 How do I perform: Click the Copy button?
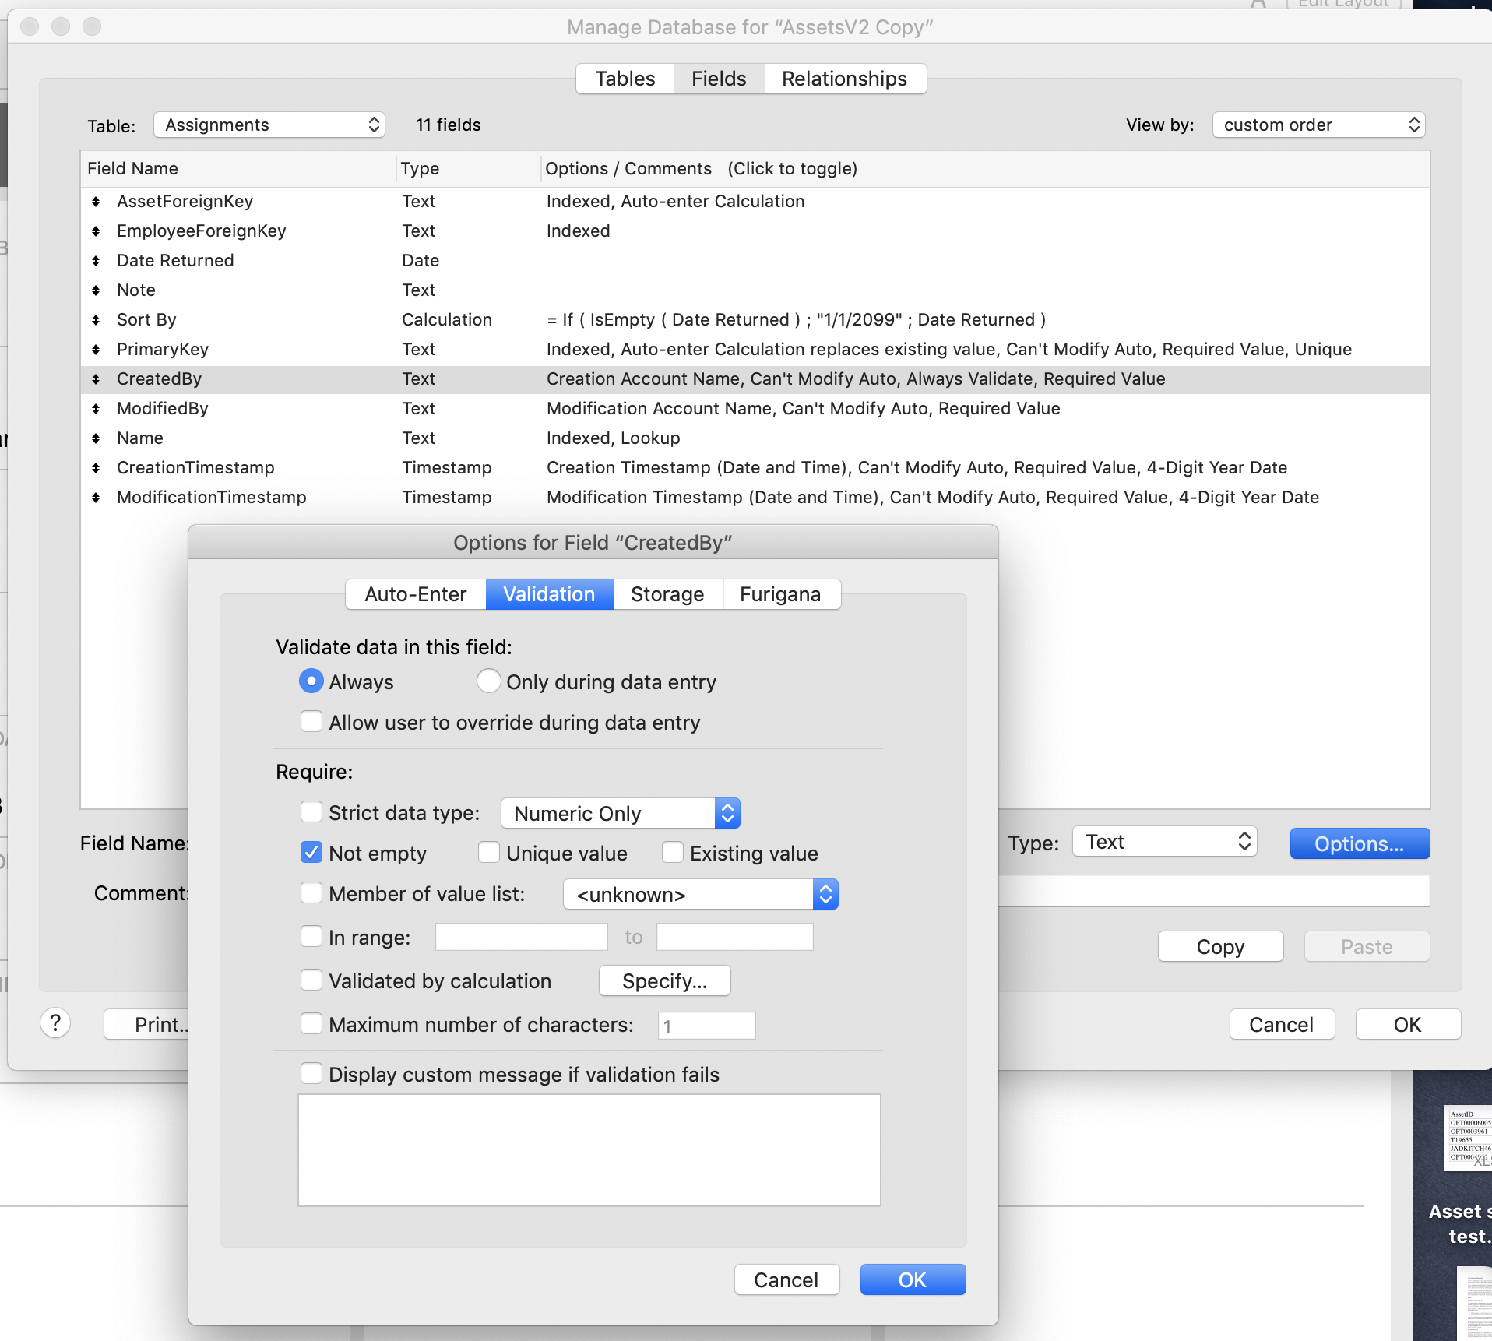[1220, 946]
